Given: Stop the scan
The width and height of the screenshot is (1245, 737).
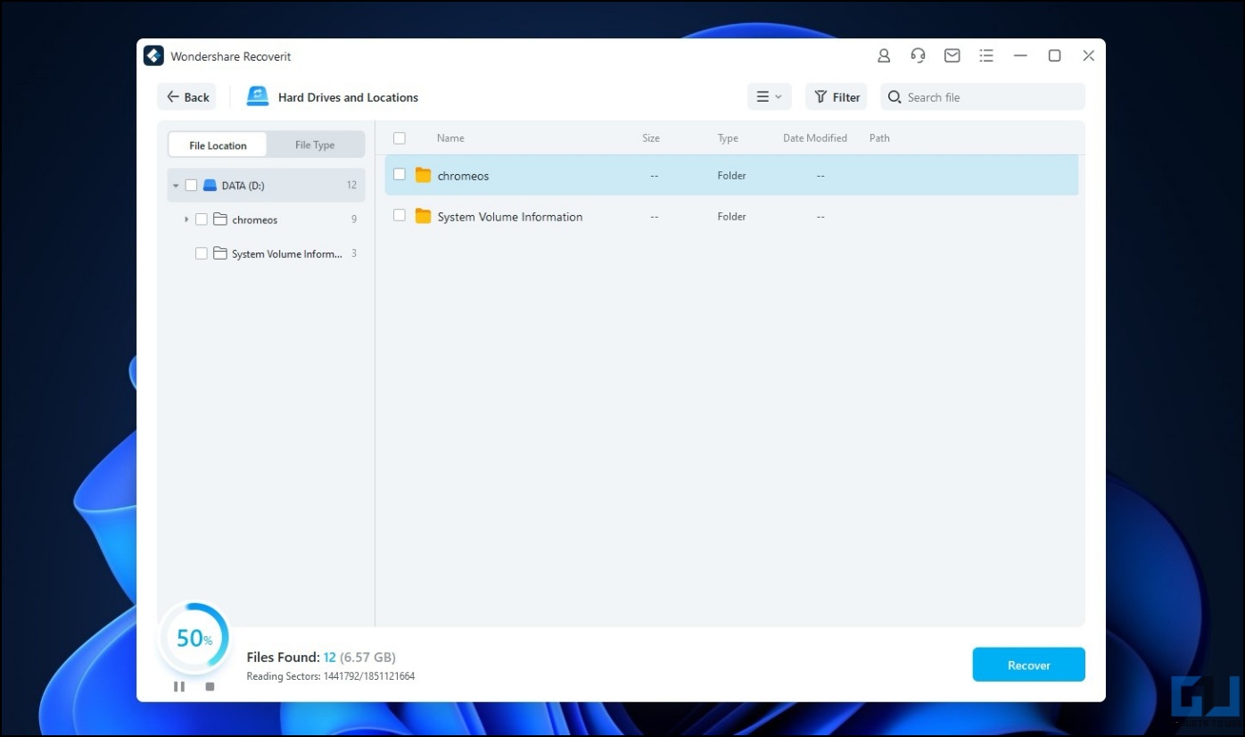Looking at the screenshot, I should [210, 686].
